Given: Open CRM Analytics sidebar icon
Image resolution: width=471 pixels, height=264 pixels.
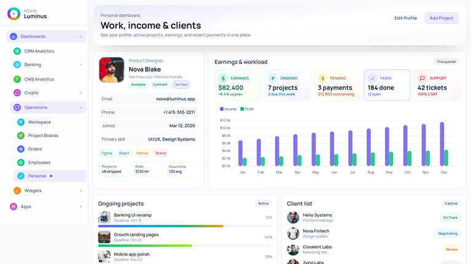Looking at the screenshot, I should pyautogui.click(x=17, y=51).
